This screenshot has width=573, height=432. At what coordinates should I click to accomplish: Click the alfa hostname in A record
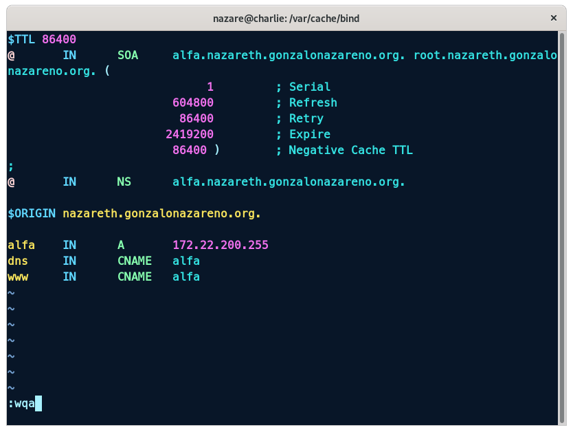pyautogui.click(x=21, y=246)
